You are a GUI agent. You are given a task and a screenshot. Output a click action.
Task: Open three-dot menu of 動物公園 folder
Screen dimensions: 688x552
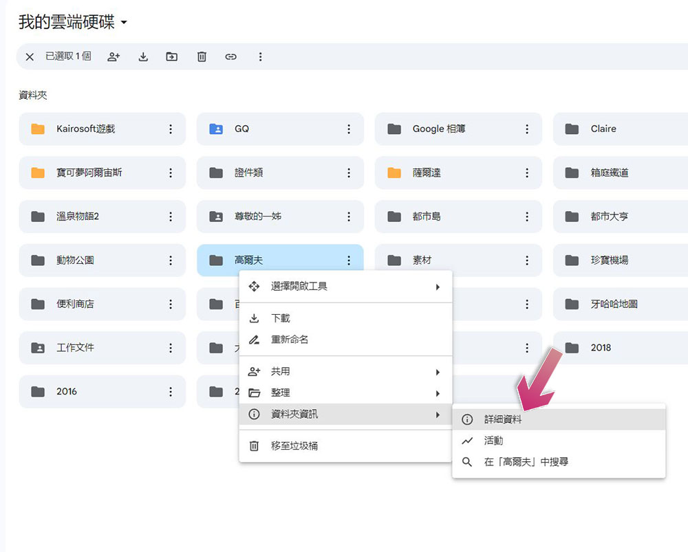171,261
